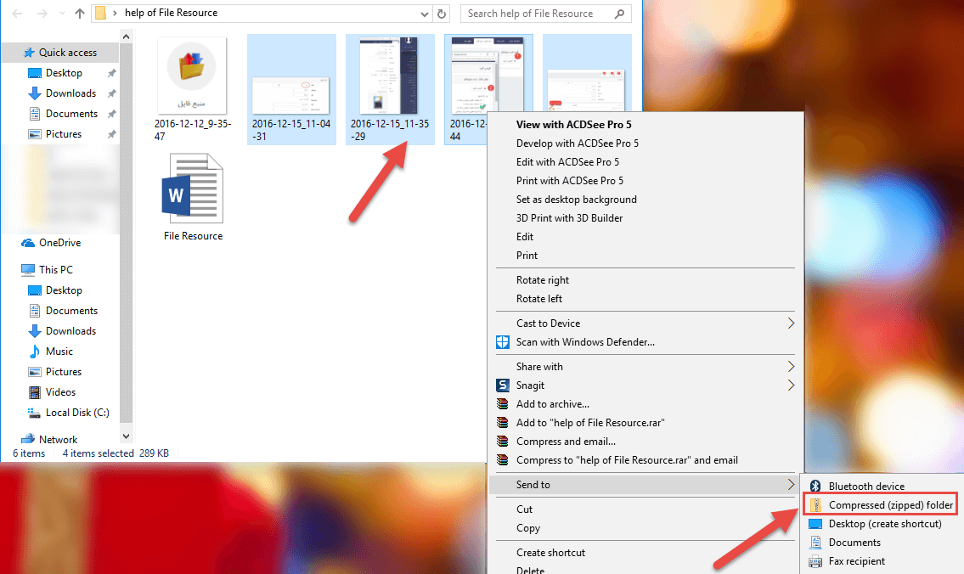Click the WinRAR icon beside Add to archive

[502, 404]
